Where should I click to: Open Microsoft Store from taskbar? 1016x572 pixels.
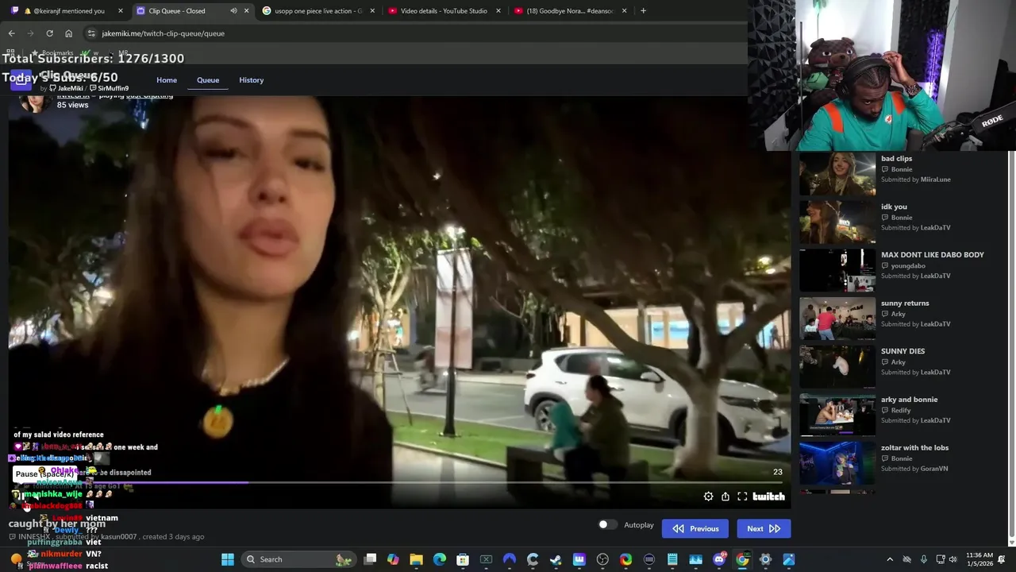463,559
